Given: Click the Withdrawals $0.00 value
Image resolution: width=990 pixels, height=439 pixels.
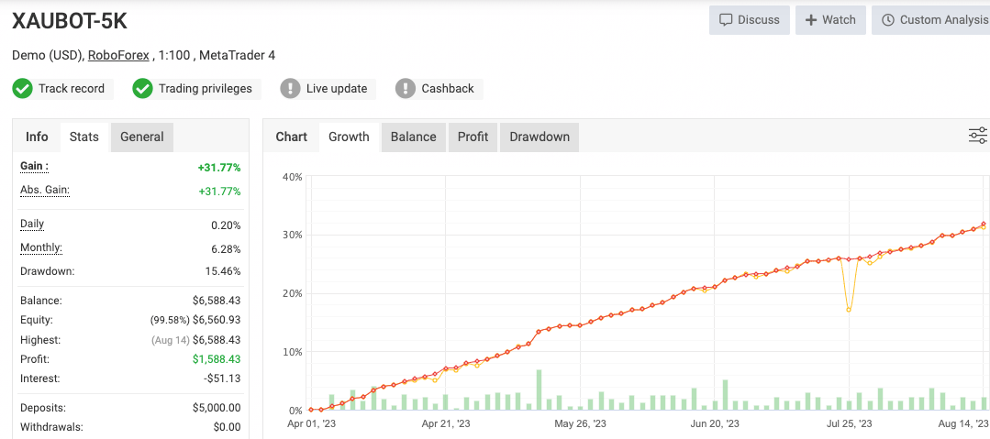Looking at the screenshot, I should (x=227, y=428).
